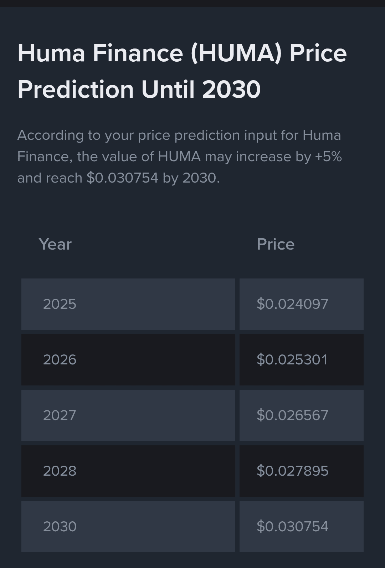This screenshot has width=385, height=568.
Task: Click the 2026 year cell
Action: [128, 360]
